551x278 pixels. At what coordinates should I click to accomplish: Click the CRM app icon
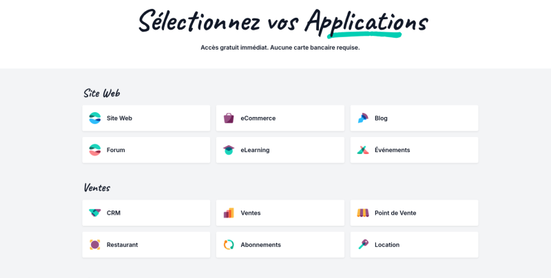[95, 213]
